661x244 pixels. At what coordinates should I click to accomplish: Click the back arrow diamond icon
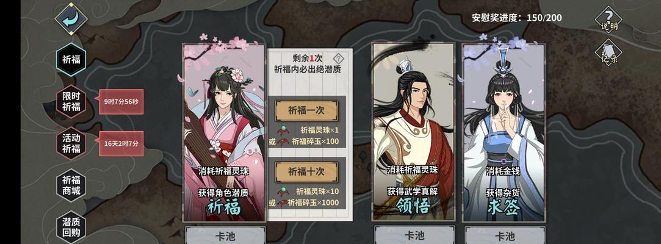71,18
